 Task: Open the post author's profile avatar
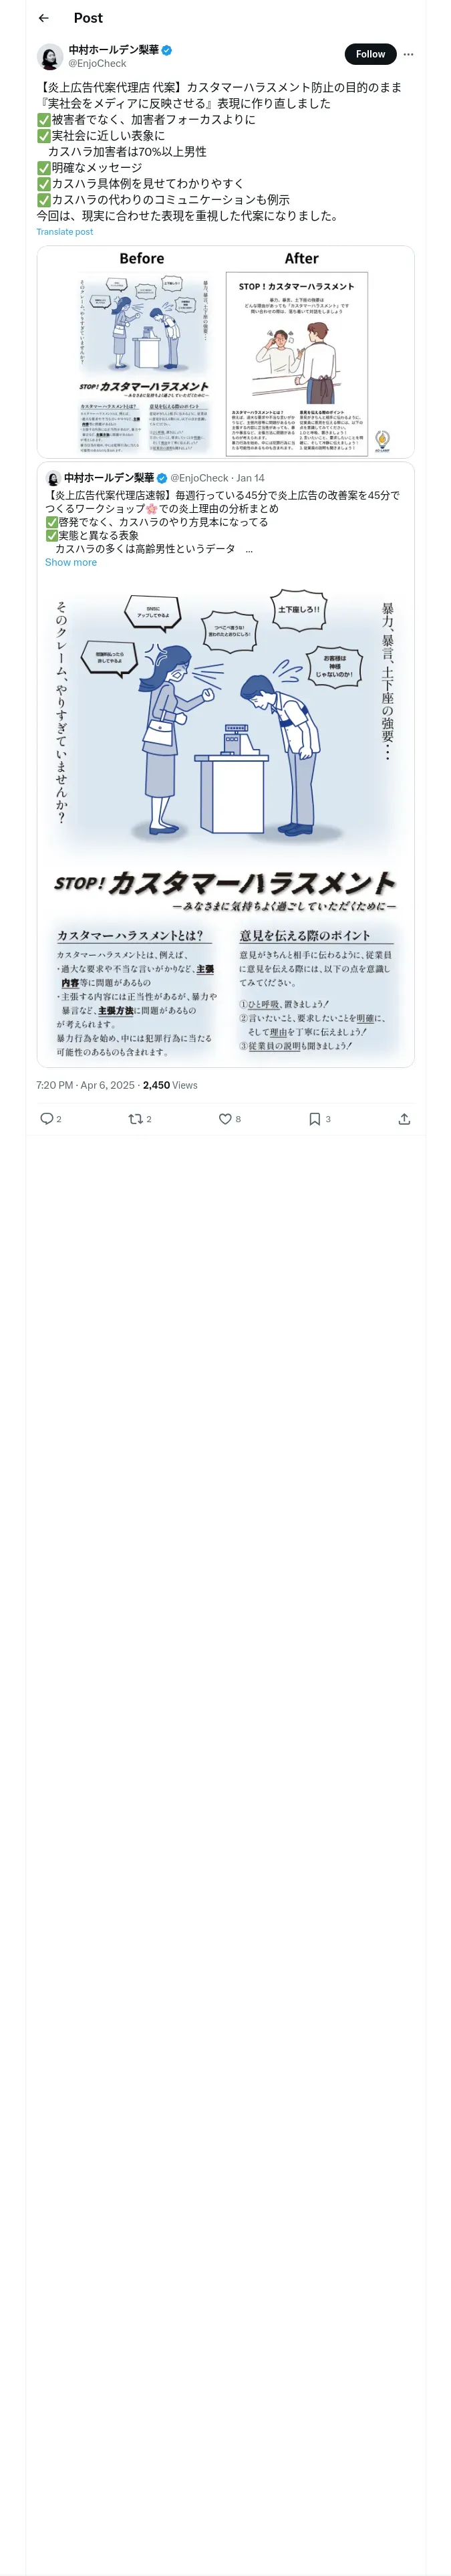[50, 56]
